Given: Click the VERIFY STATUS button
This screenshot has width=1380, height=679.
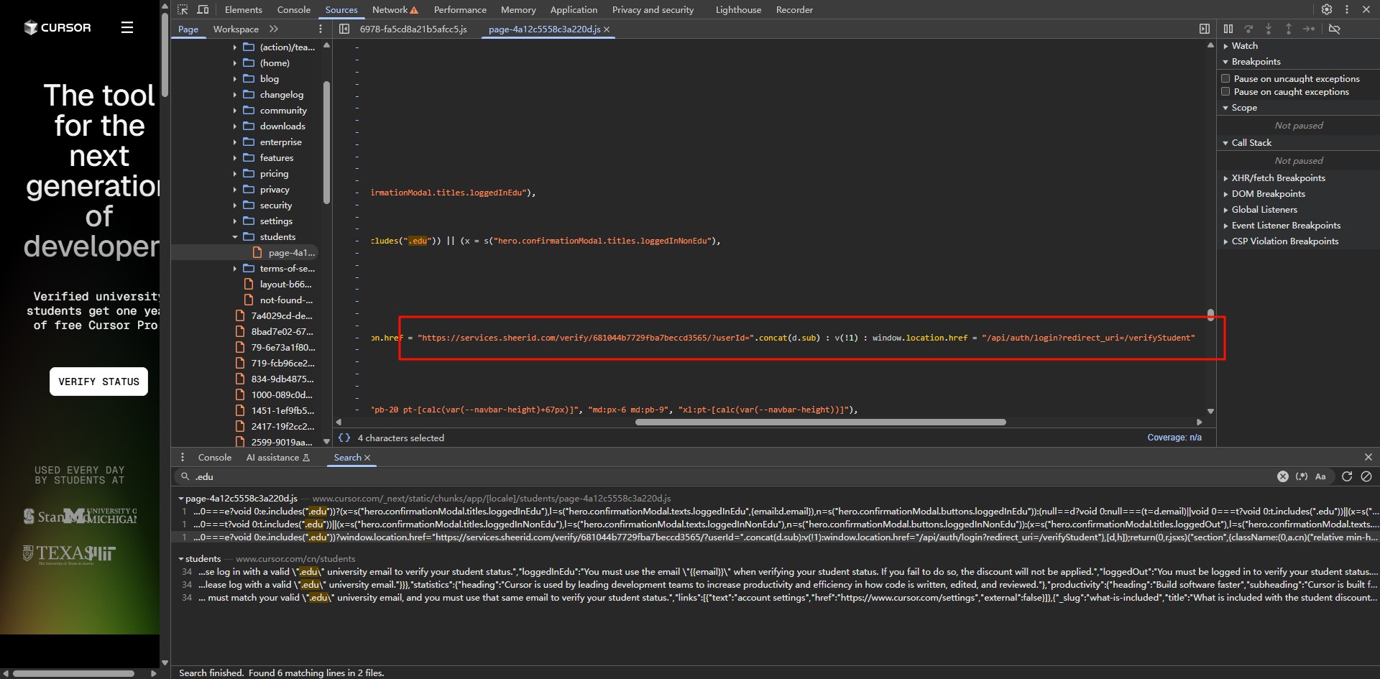Looking at the screenshot, I should 98,382.
